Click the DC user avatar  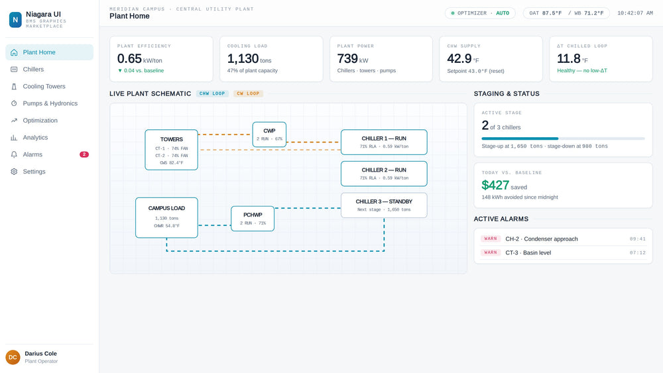point(13,357)
